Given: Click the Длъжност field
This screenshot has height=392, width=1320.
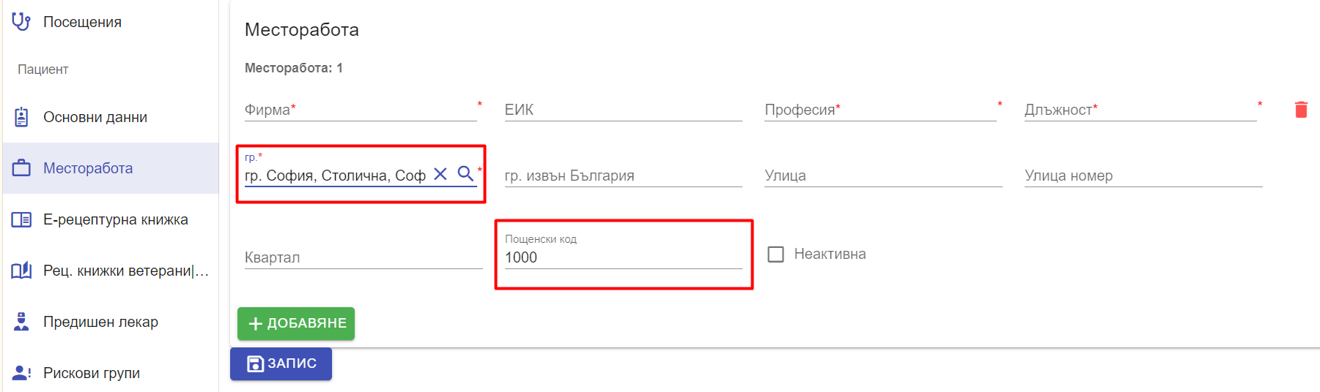Looking at the screenshot, I should pyautogui.click(x=1140, y=110).
